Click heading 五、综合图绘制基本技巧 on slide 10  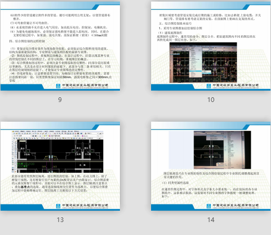pyautogui.click(x=175, y=23)
